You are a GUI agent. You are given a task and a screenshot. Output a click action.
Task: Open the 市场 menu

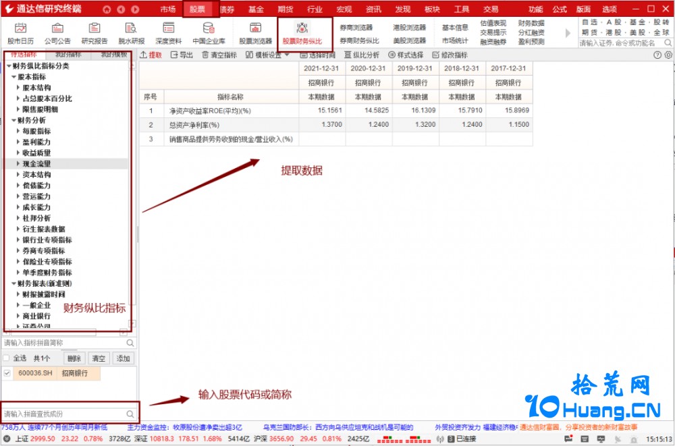[x=168, y=9]
